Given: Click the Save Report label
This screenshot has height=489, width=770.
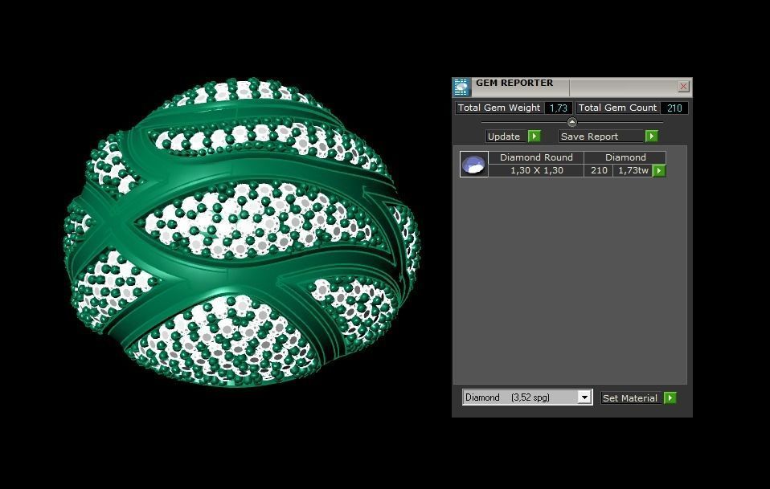Looking at the screenshot, I should (600, 137).
